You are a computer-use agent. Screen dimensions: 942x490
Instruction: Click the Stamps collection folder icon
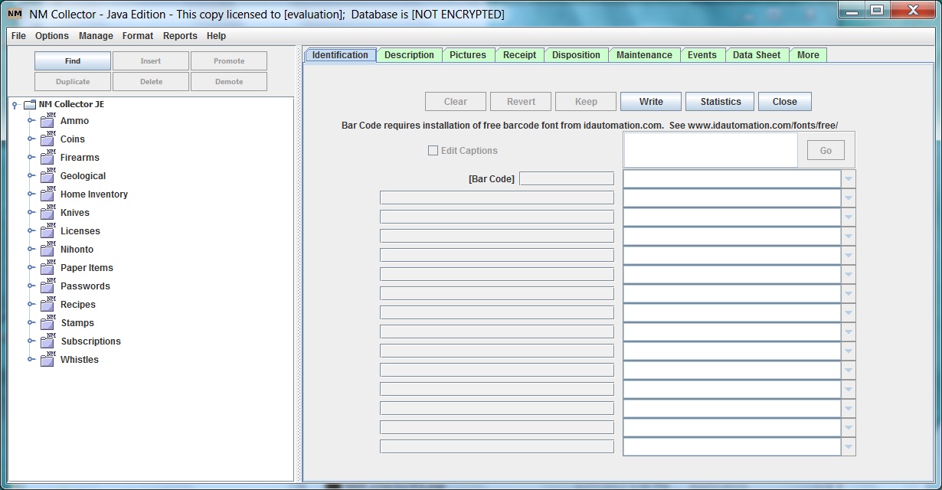tap(46, 322)
